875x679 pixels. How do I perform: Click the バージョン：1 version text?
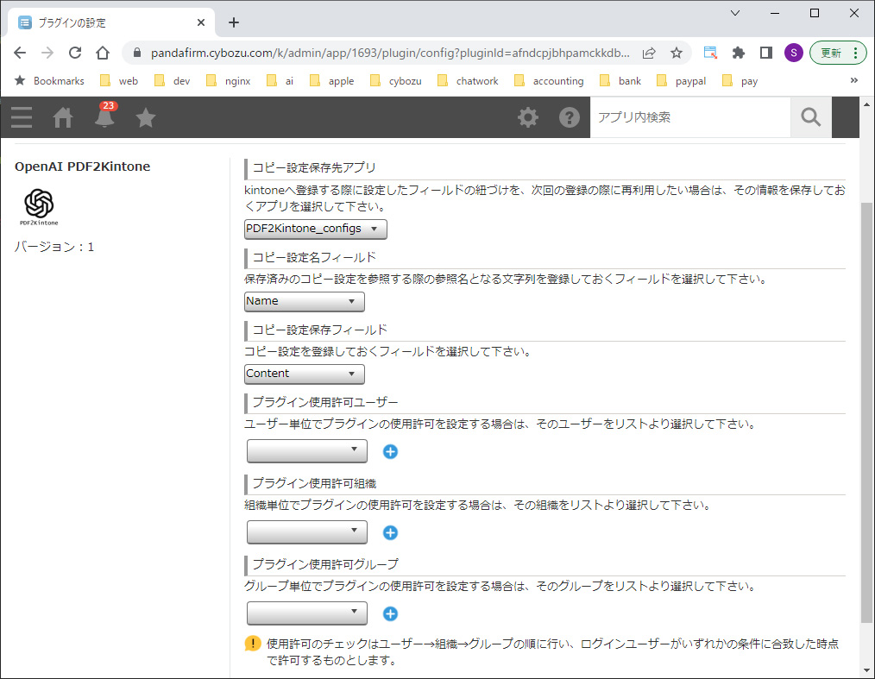[54, 247]
